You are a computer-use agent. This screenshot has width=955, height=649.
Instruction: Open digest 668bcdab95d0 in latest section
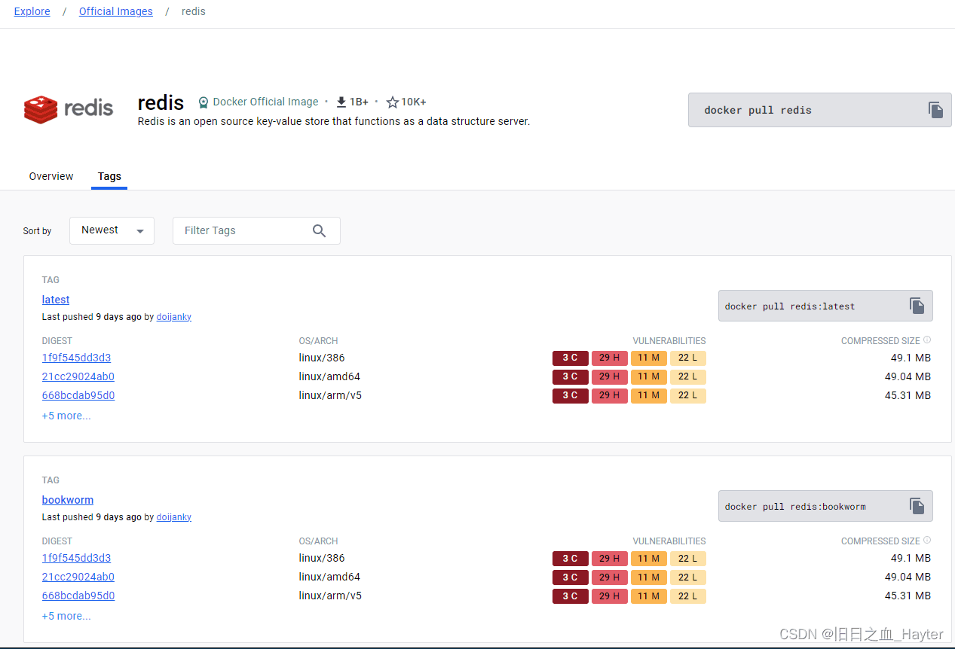click(78, 395)
